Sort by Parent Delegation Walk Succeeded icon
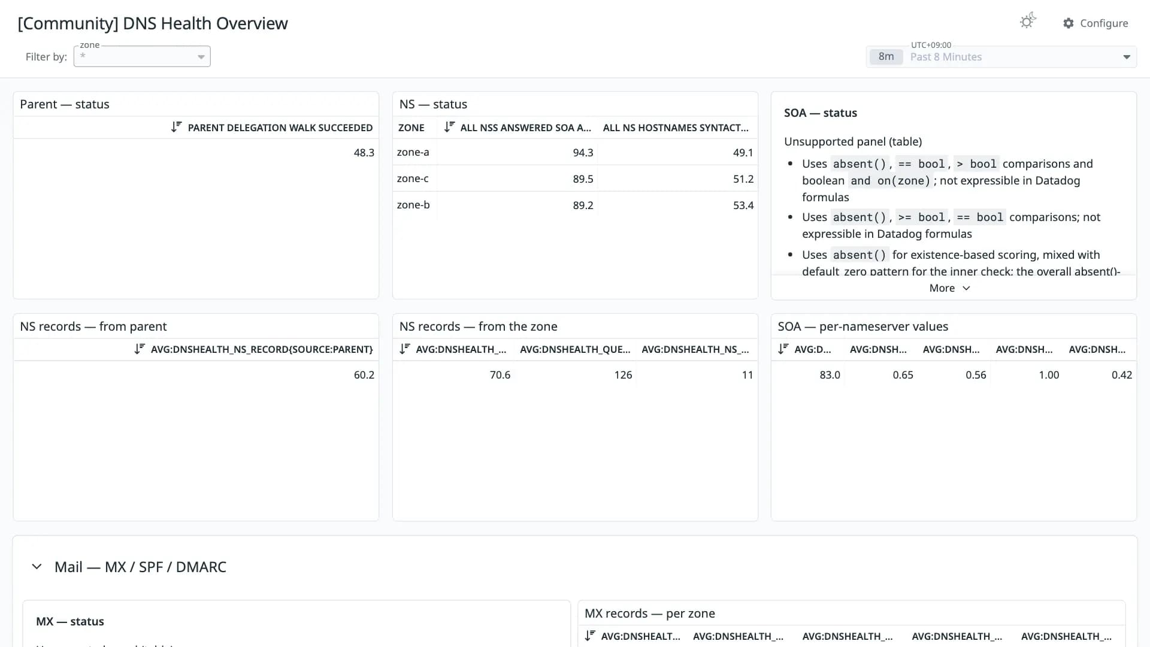The height and width of the screenshot is (647, 1150). [176, 127]
